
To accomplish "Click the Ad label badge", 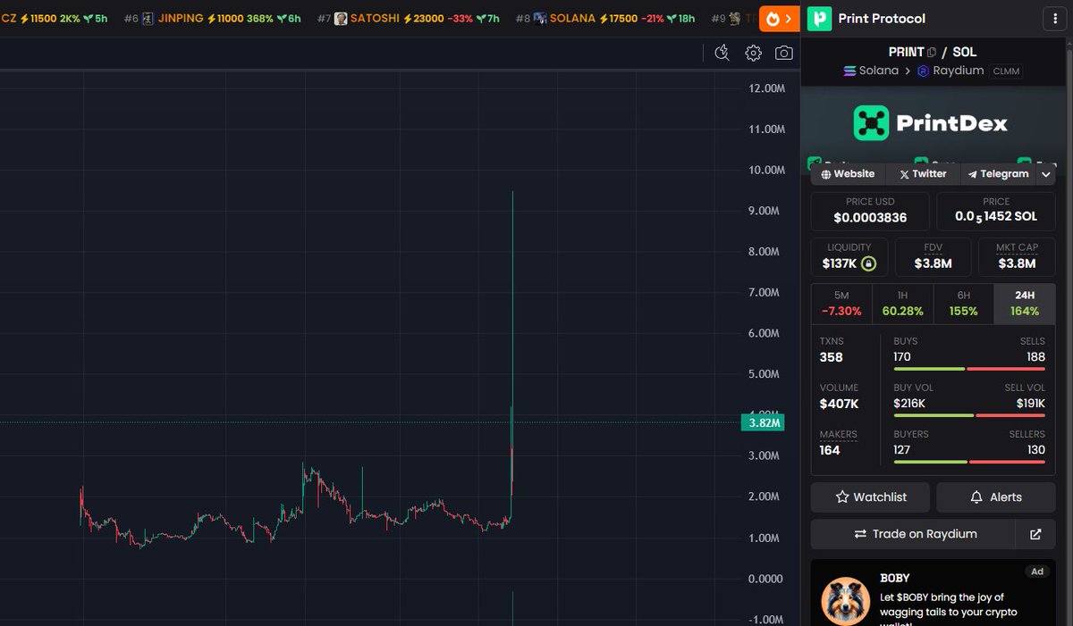I will click(x=1035, y=571).
